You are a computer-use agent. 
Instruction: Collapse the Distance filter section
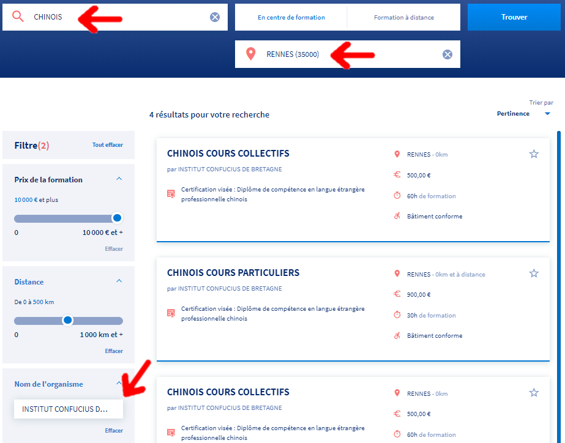coord(119,281)
